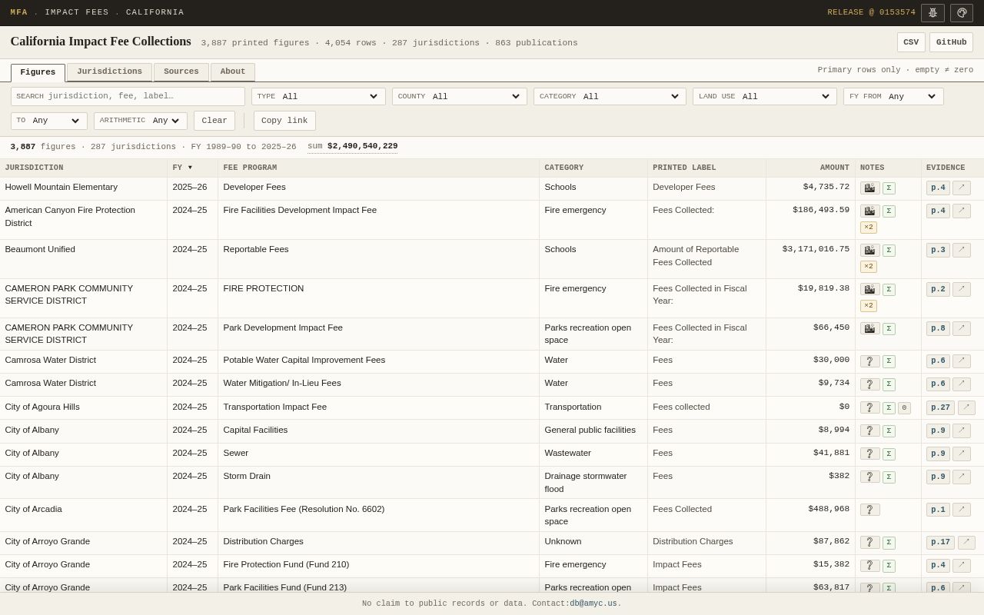Viewport: 984px width, 615px height.
Task: Click the bug report icon in header
Action: pyautogui.click(x=932, y=13)
